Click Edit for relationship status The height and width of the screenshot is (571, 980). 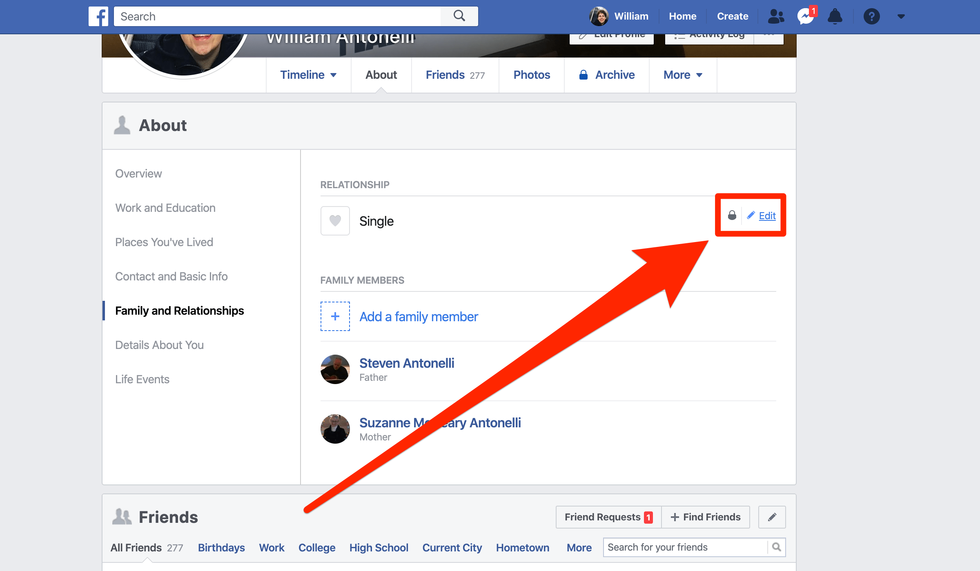[767, 216]
